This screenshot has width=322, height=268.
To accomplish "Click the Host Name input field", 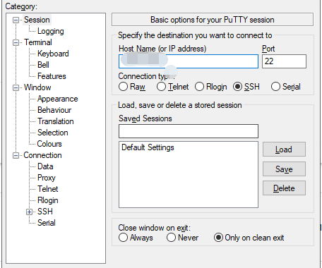I will point(189,61).
